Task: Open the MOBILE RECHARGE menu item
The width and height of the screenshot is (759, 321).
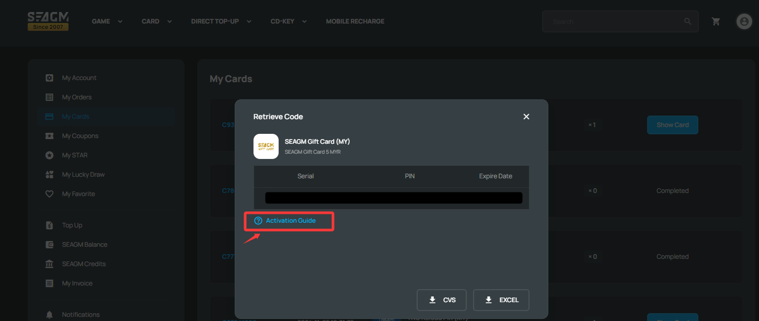Action: coord(355,21)
